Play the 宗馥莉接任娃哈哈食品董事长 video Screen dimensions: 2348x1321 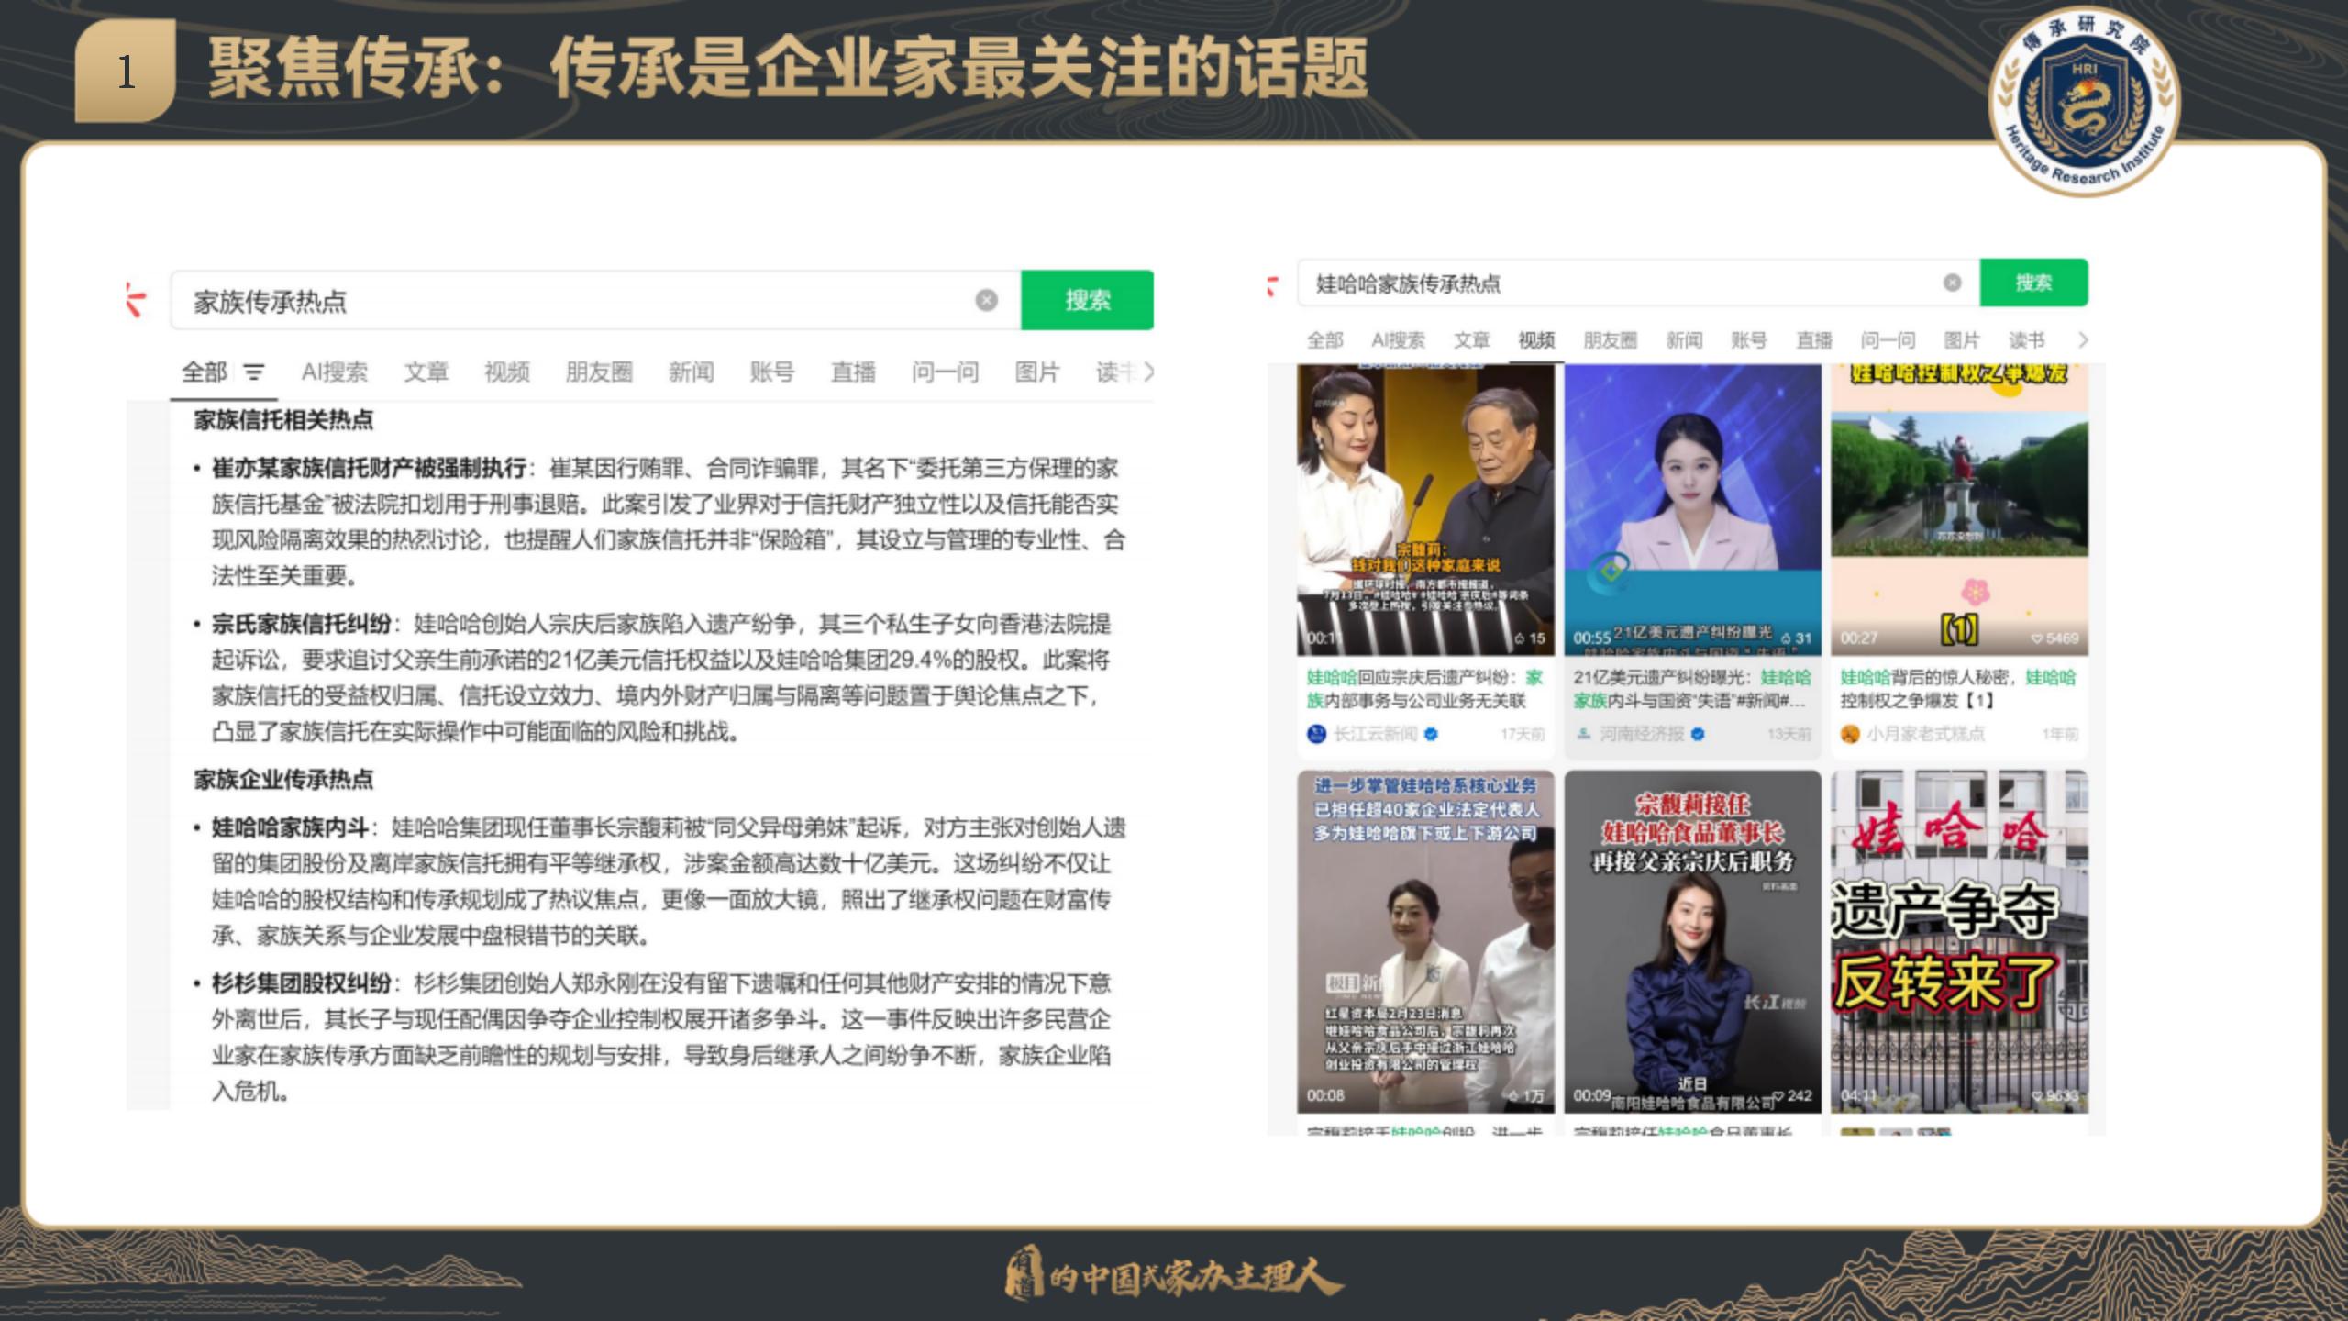tap(1692, 940)
